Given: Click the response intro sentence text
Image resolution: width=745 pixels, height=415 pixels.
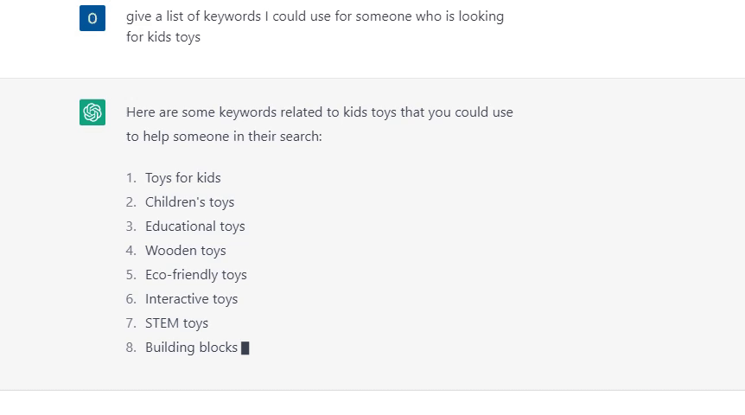Looking at the screenshot, I should (x=319, y=124).
